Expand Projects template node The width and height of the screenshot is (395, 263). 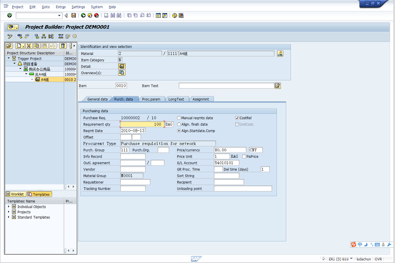[x=9, y=212]
